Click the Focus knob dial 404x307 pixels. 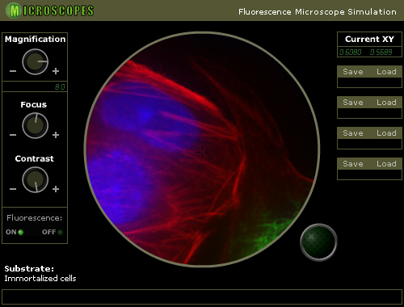(36, 126)
